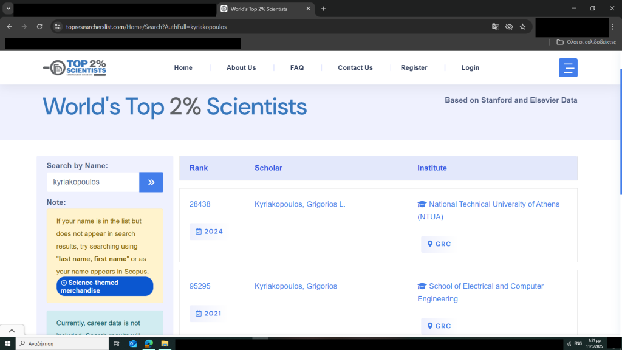This screenshot has width=622, height=350.
Task: Click the Institute column header
Action: tap(432, 168)
